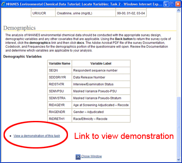This screenshot has height=163, width=182.
Task: Select the RIDSTATR variable name cell
Action: tap(60, 84)
